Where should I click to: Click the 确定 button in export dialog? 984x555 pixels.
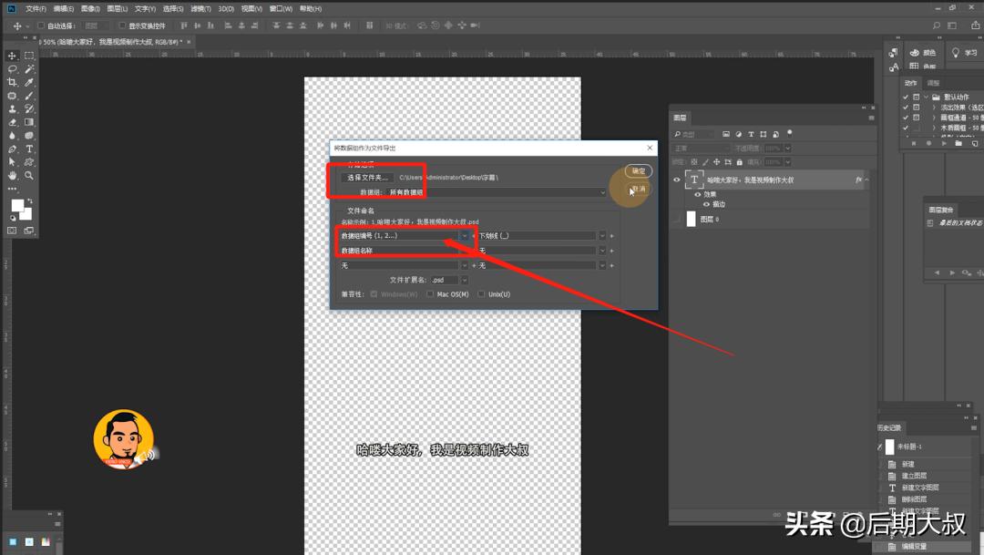click(x=639, y=171)
